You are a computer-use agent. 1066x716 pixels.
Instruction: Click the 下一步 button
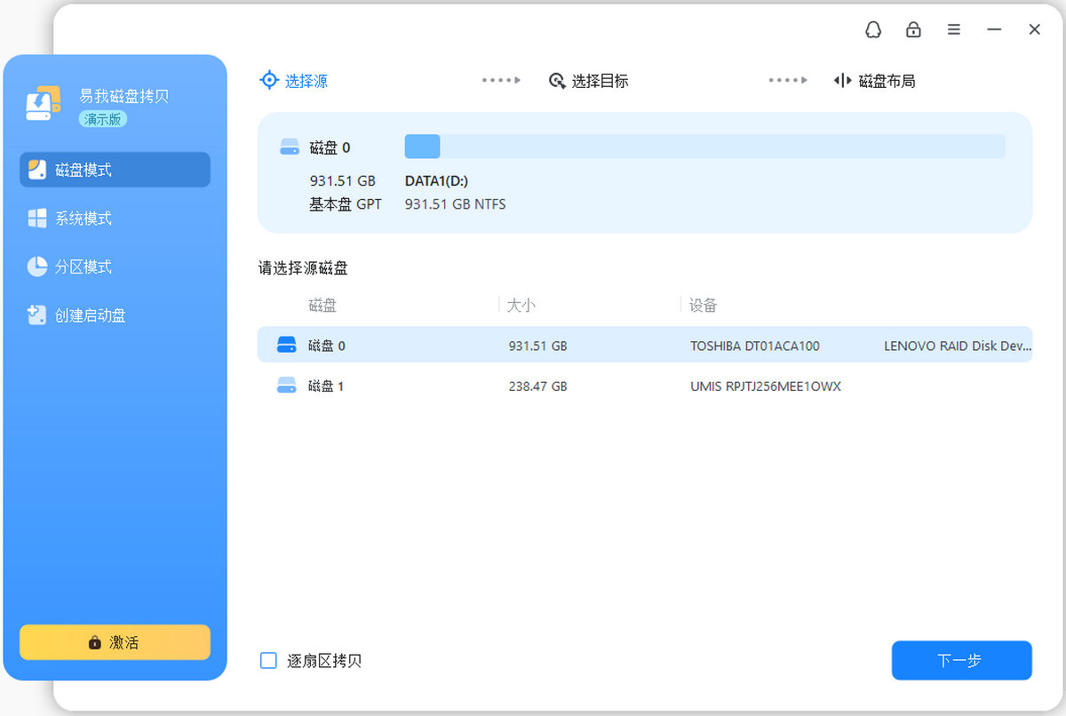(961, 660)
